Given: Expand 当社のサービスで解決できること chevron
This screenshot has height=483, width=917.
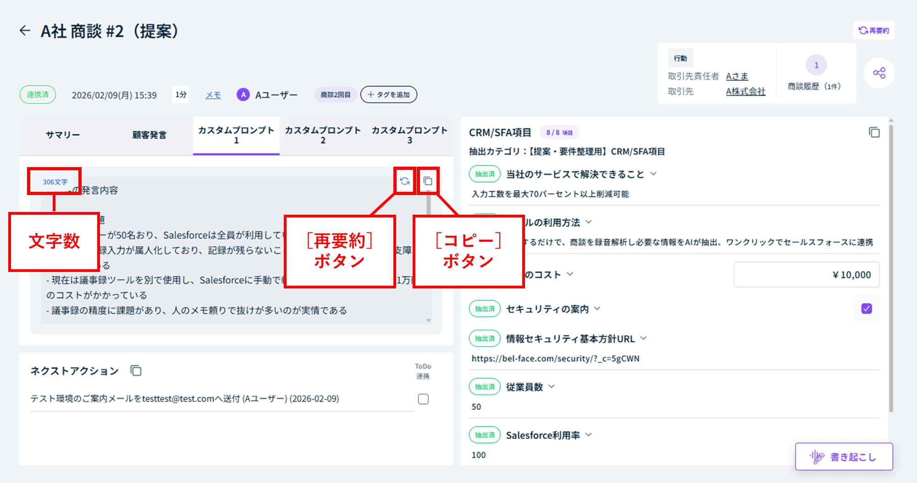Looking at the screenshot, I should pos(654,174).
